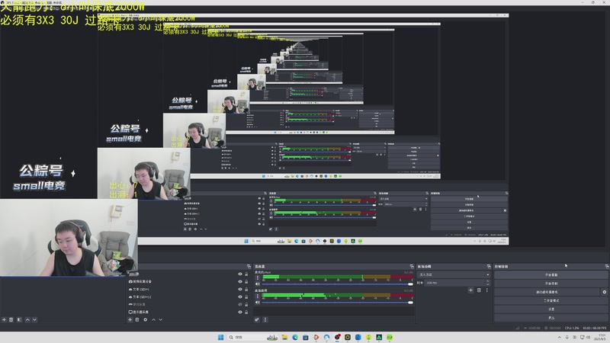Remove selected scene with the trash icon
The width and height of the screenshot is (610, 343).
[11, 319]
